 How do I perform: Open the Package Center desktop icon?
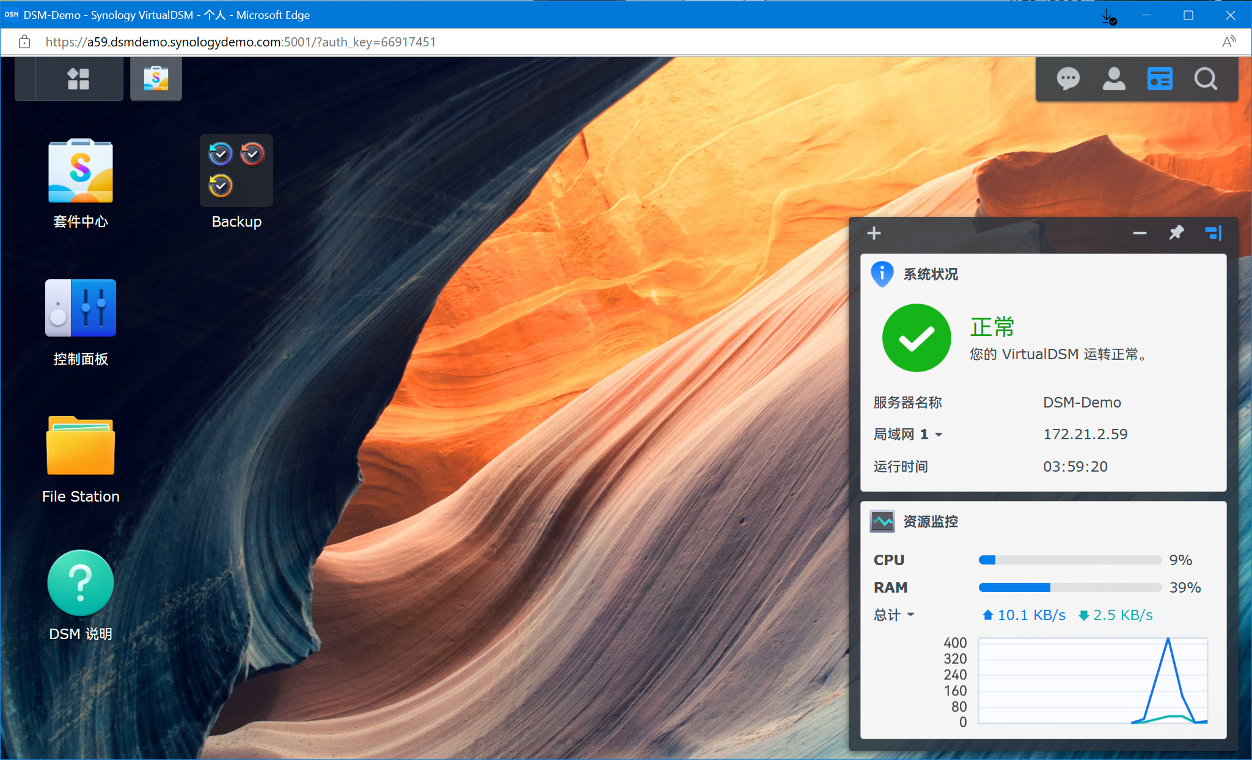[x=81, y=172]
